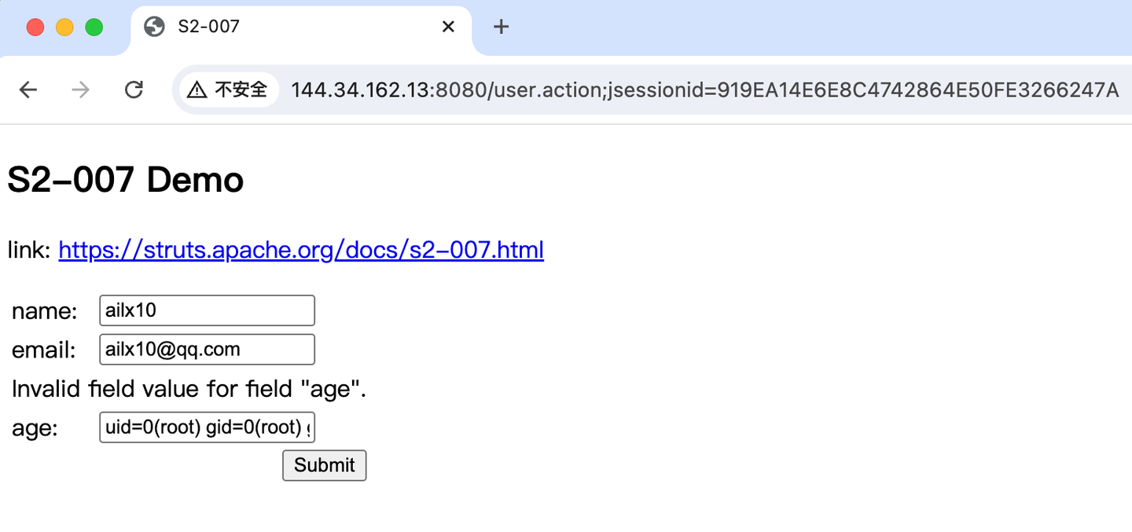The height and width of the screenshot is (532, 1132).
Task: Click the name input field
Action: click(207, 310)
